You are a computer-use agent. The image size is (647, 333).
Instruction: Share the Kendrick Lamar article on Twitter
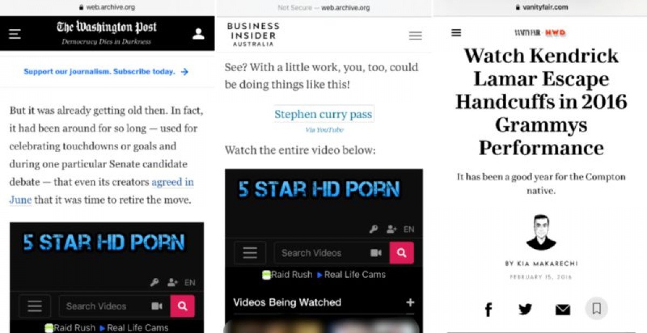tap(525, 309)
